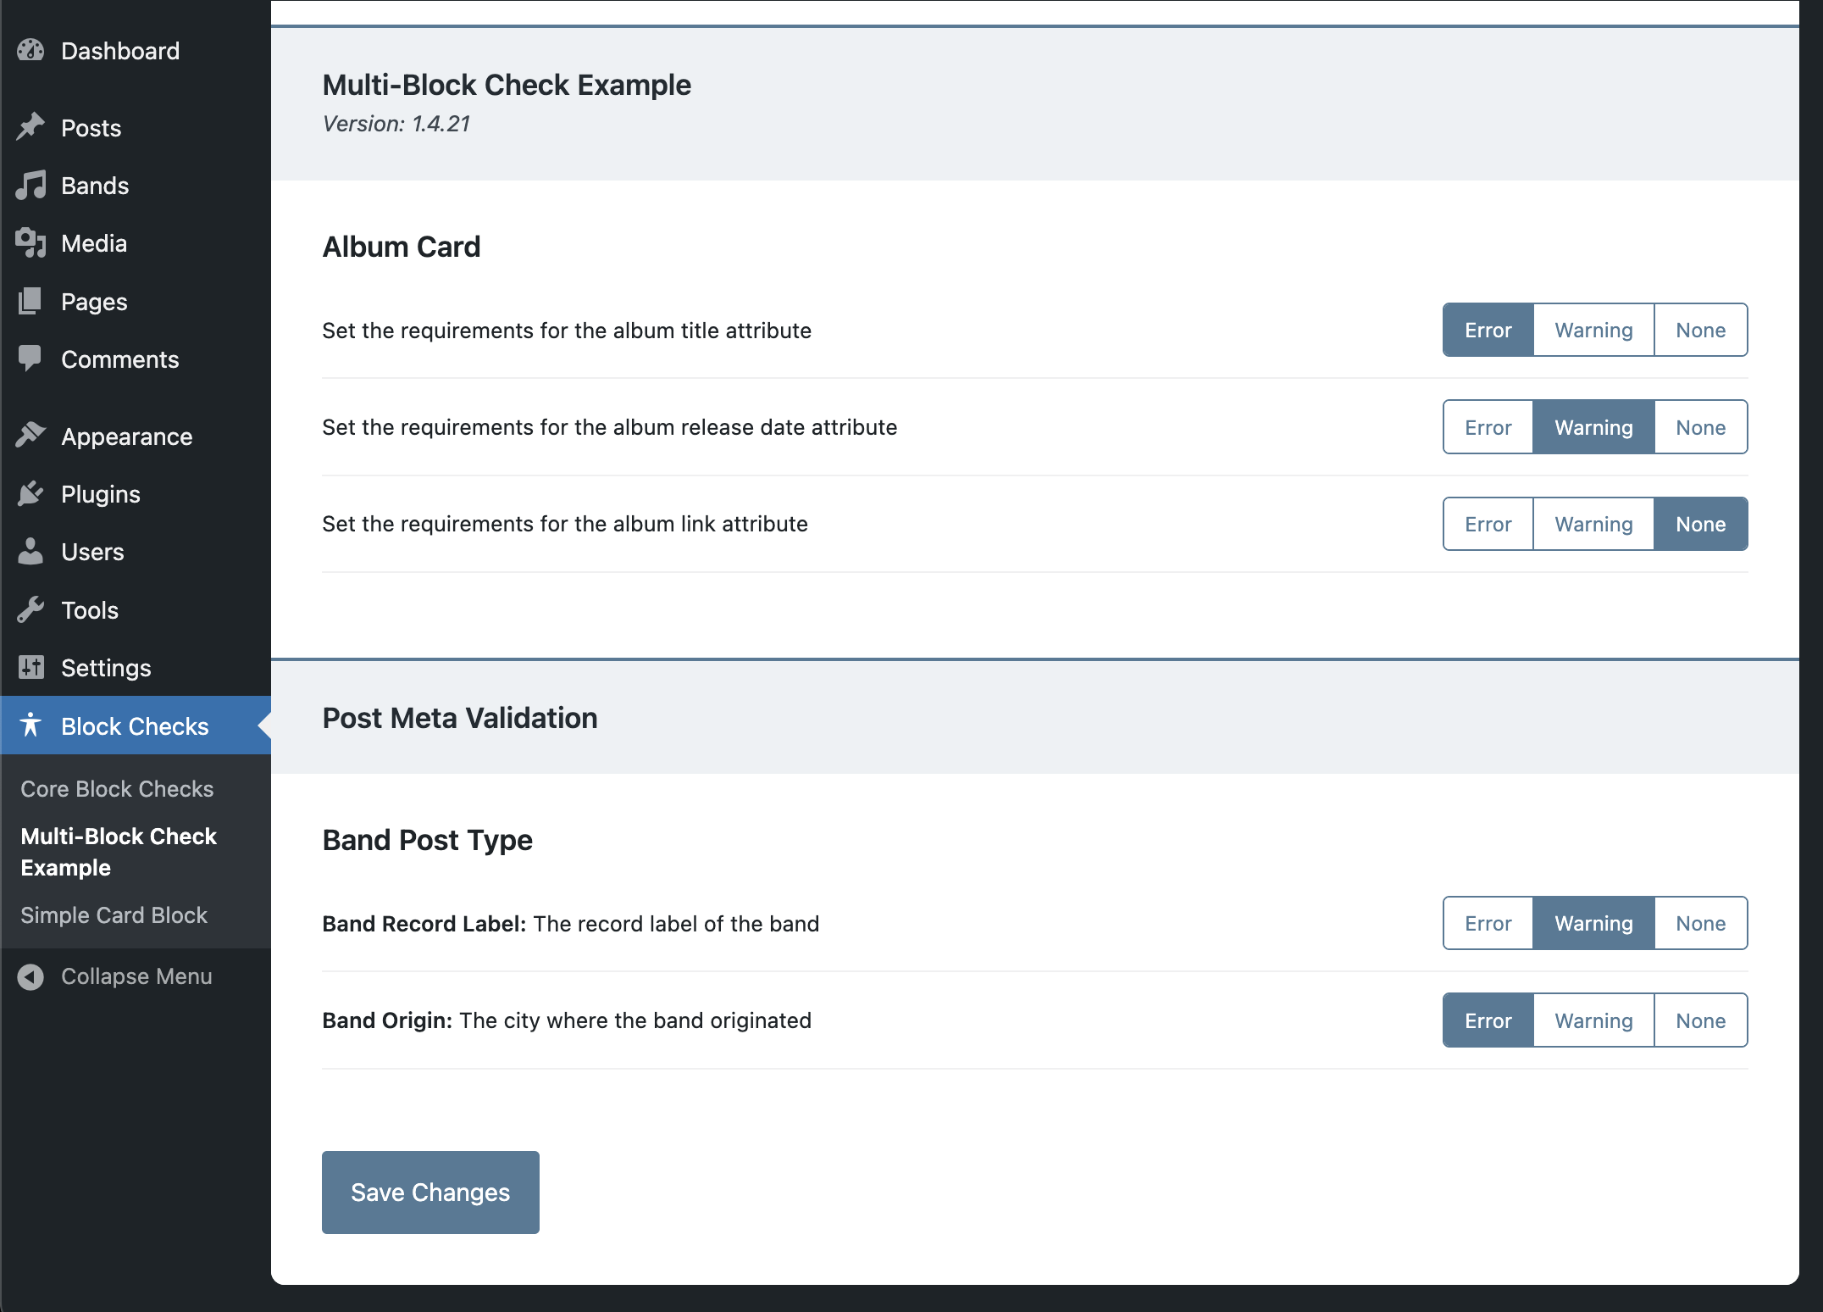The image size is (1823, 1312).
Task: Open Bands using the music note icon
Action: tap(31, 186)
